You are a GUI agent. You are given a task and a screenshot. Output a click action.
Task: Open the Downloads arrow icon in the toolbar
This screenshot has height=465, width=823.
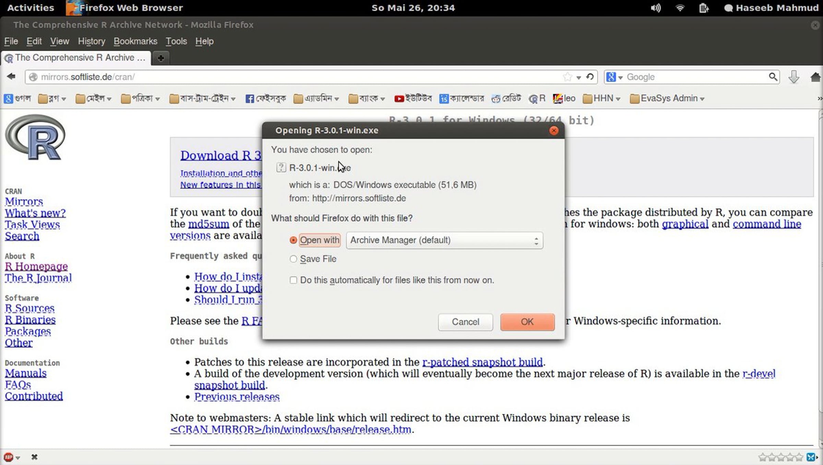point(794,77)
